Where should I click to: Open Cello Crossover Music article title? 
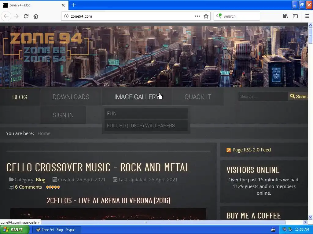tap(98, 167)
